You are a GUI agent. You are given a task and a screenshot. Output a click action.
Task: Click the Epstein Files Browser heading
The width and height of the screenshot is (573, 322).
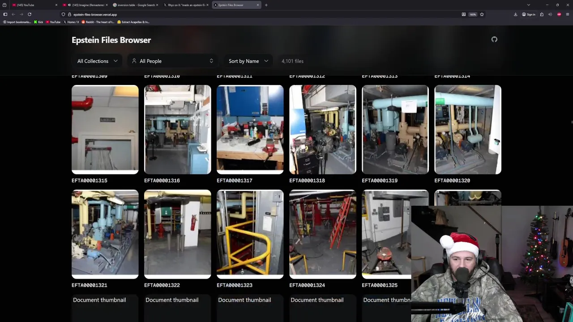[111, 40]
